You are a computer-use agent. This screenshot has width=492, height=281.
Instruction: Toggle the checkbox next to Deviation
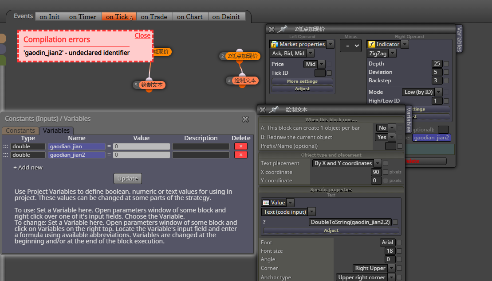coord(446,72)
